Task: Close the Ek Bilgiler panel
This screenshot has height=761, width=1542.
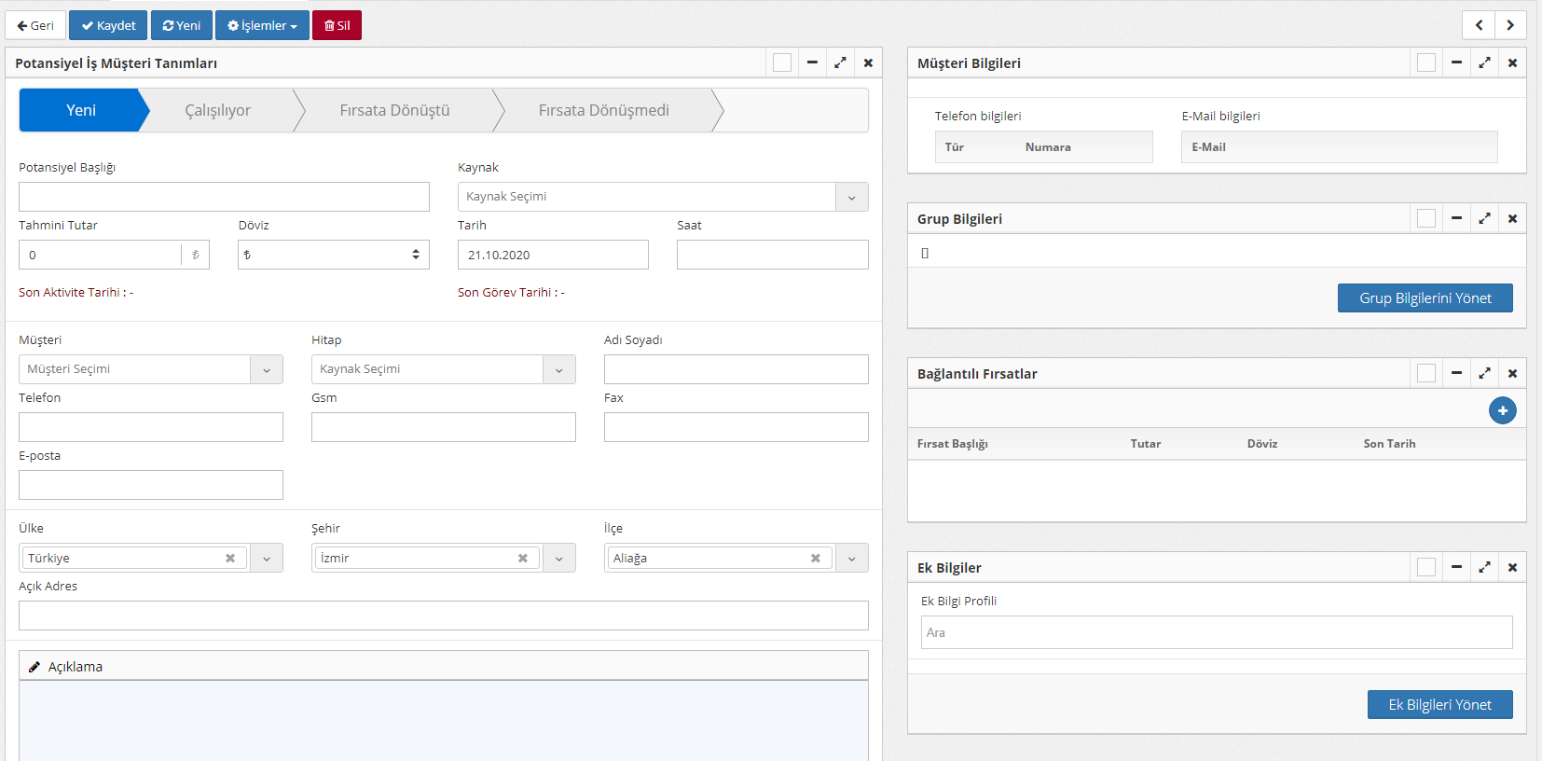Action: pyautogui.click(x=1512, y=567)
